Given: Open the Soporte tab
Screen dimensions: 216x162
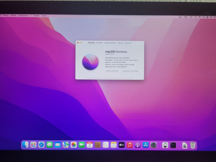Looking at the screenshot, I should 121,43.
